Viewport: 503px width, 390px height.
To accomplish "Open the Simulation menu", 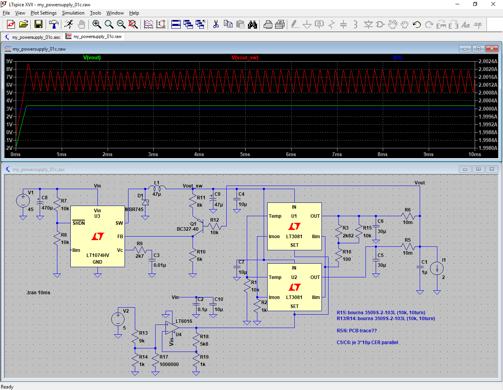I will 73,13.
